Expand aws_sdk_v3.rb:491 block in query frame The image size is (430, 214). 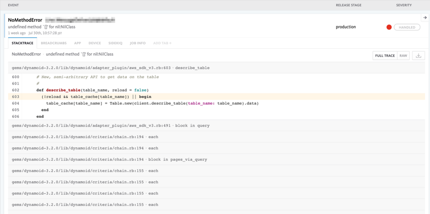[216, 126]
